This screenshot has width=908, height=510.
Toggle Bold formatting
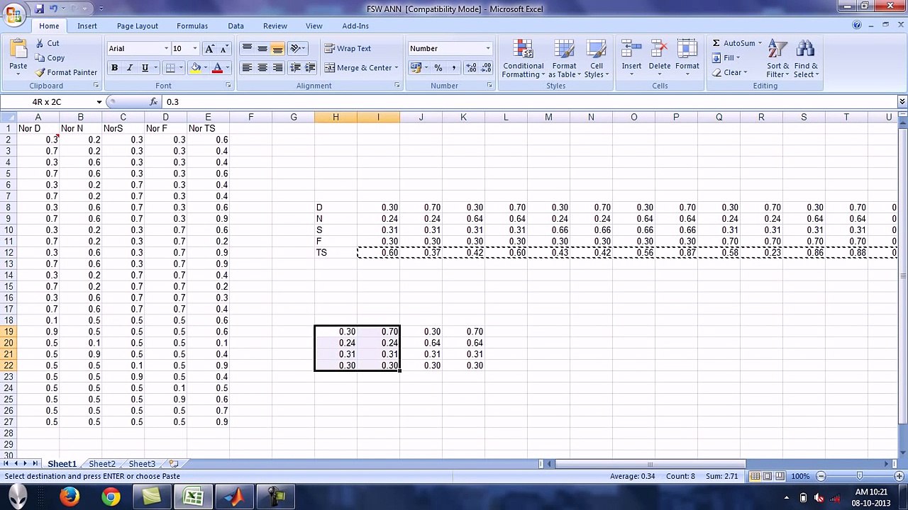(x=114, y=68)
